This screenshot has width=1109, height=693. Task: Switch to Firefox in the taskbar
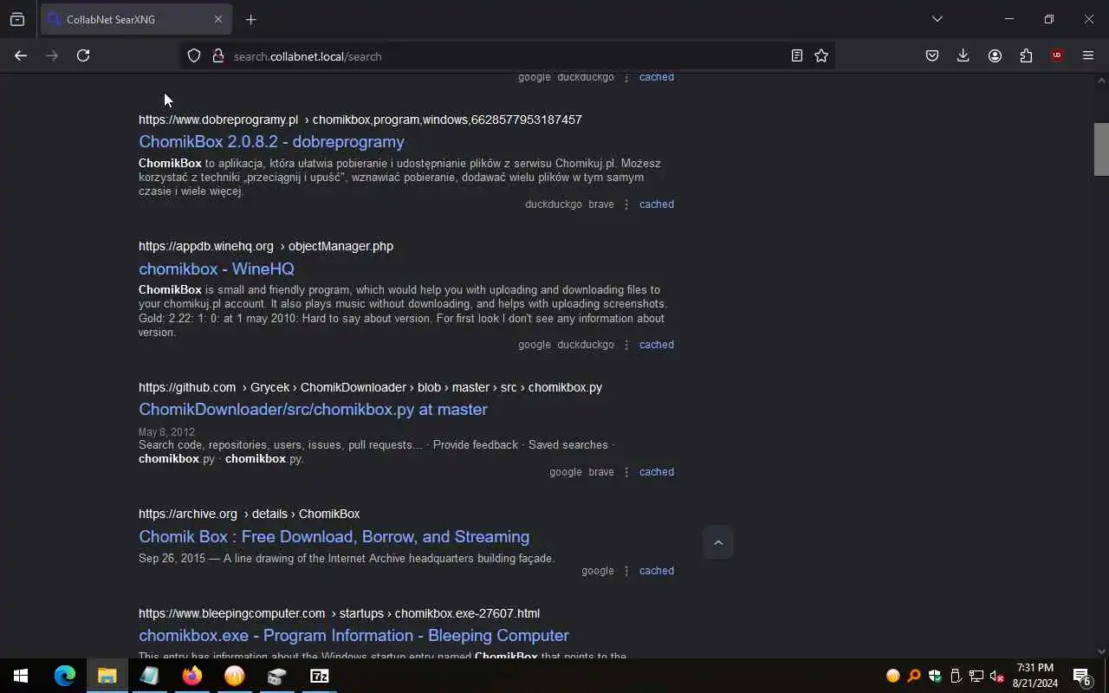(x=191, y=676)
